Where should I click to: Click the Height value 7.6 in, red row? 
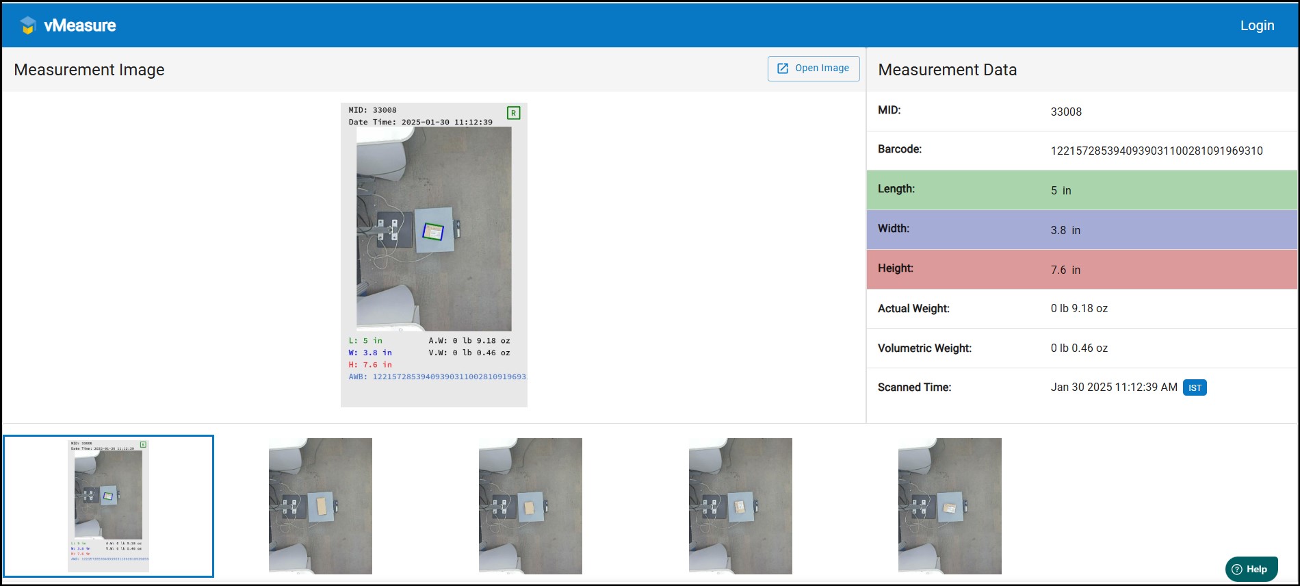tap(1065, 270)
